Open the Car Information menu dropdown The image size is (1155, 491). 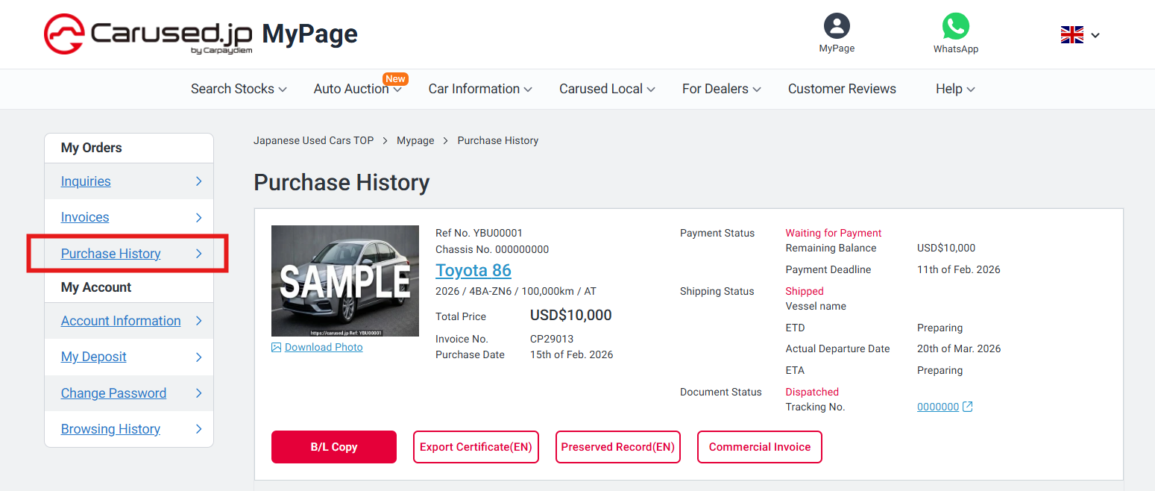click(480, 89)
